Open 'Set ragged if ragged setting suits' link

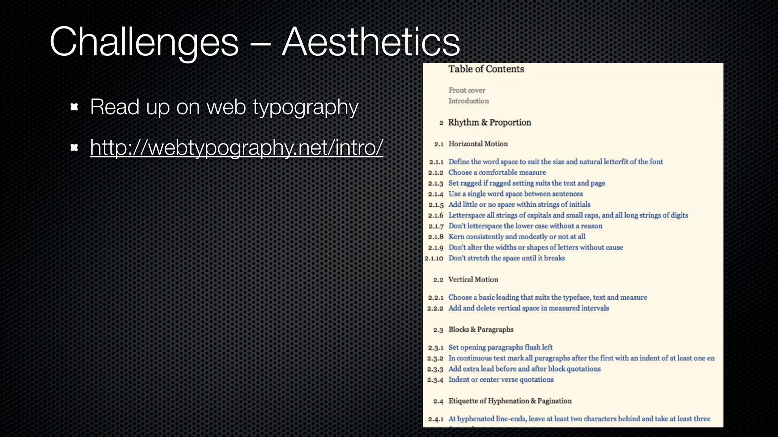click(x=527, y=183)
